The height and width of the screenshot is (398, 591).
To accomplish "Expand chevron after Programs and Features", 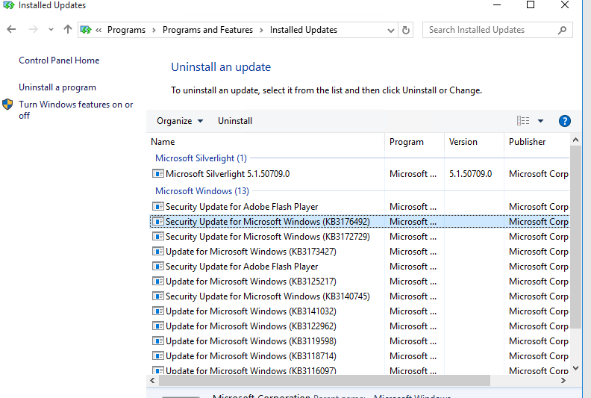I will (x=261, y=30).
